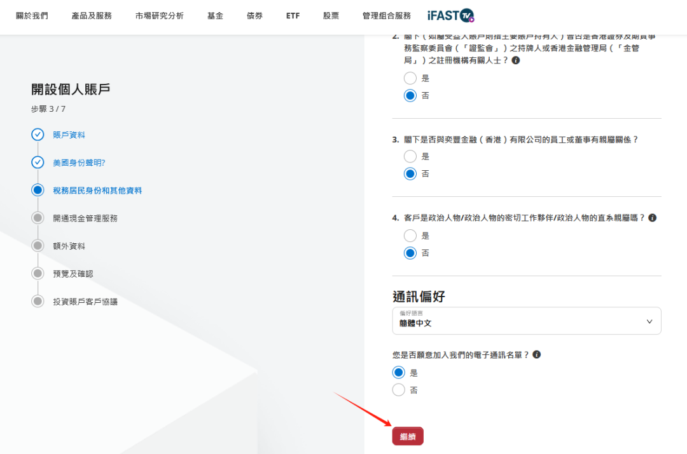Click the 額外資料 step circle
Image resolution: width=687 pixels, height=454 pixels.
(38, 246)
